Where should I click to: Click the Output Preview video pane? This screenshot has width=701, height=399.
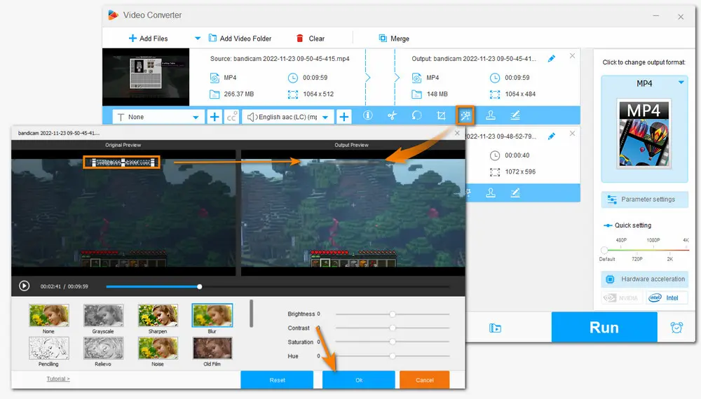click(353, 212)
